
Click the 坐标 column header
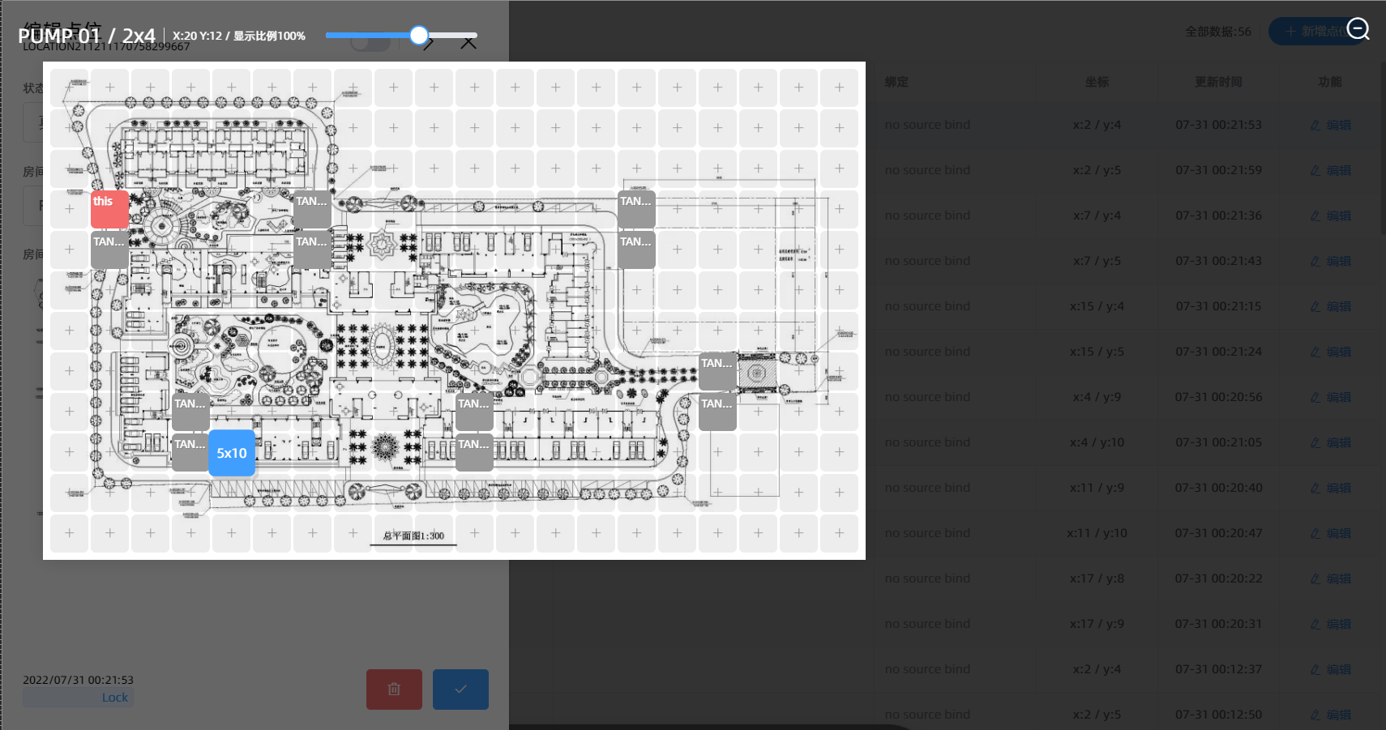[x=1097, y=82]
